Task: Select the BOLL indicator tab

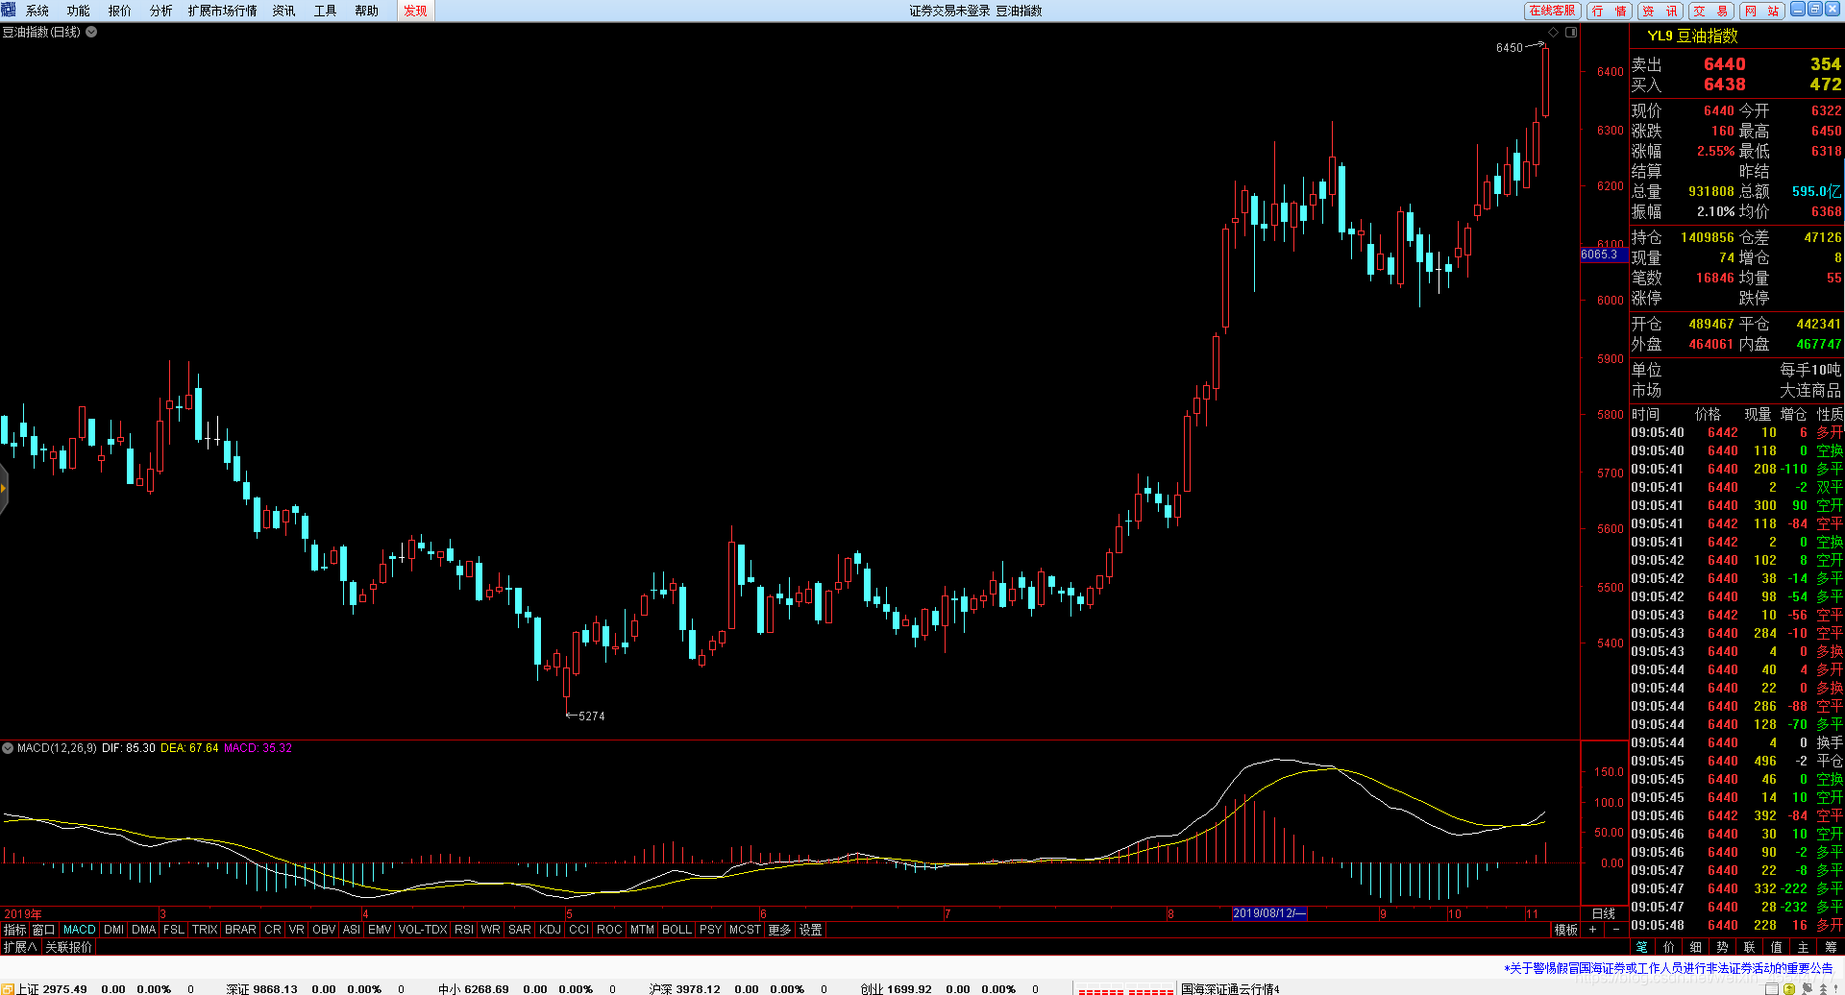Action: [x=677, y=930]
